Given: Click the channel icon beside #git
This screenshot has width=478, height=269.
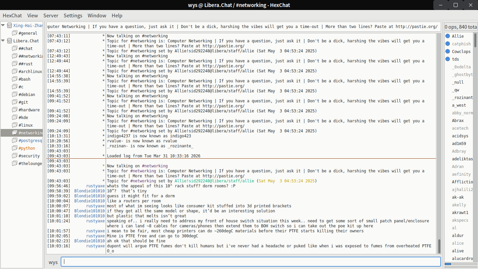Looking at the screenshot, I should click(14, 102).
